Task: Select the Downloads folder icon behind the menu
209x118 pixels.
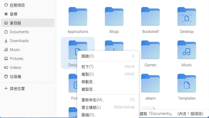Action: point(114,45)
